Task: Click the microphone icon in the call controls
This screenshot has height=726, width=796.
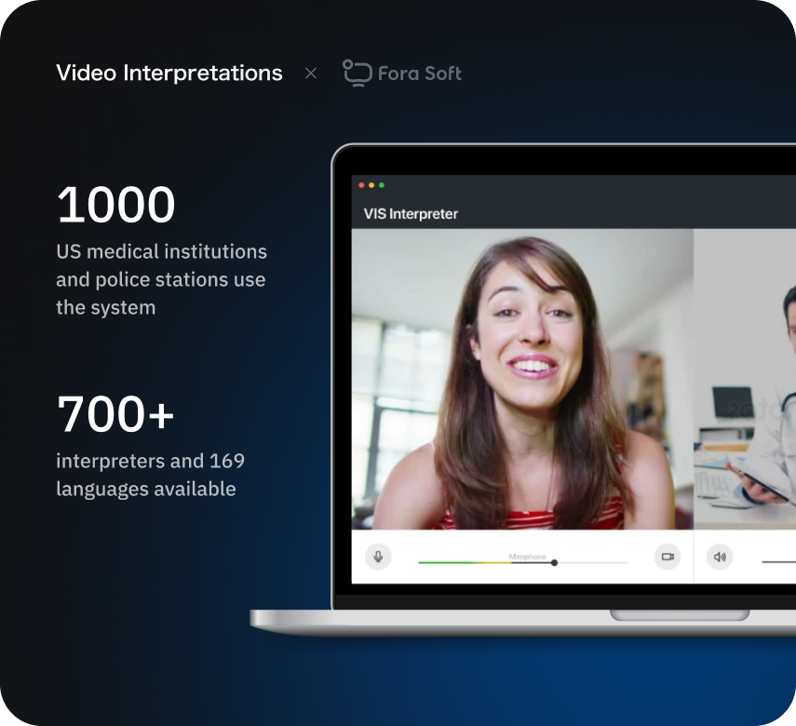Action: click(x=378, y=556)
